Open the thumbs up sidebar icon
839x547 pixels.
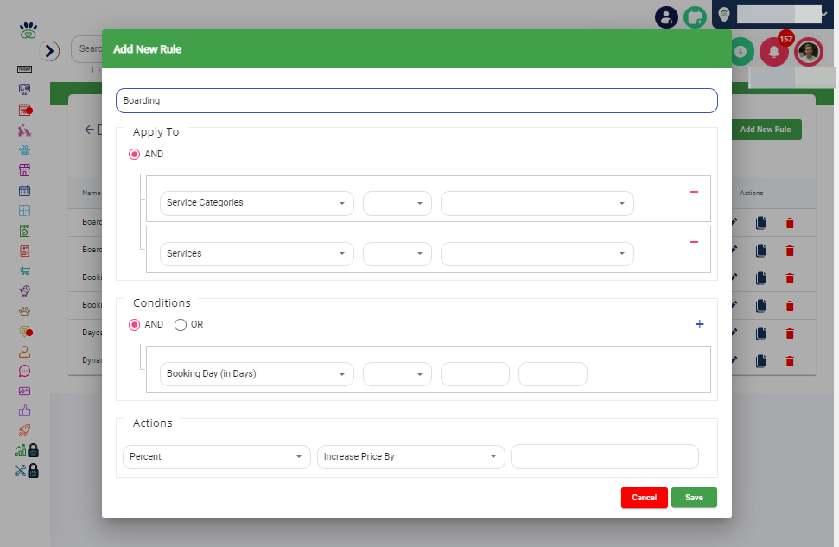tap(24, 410)
